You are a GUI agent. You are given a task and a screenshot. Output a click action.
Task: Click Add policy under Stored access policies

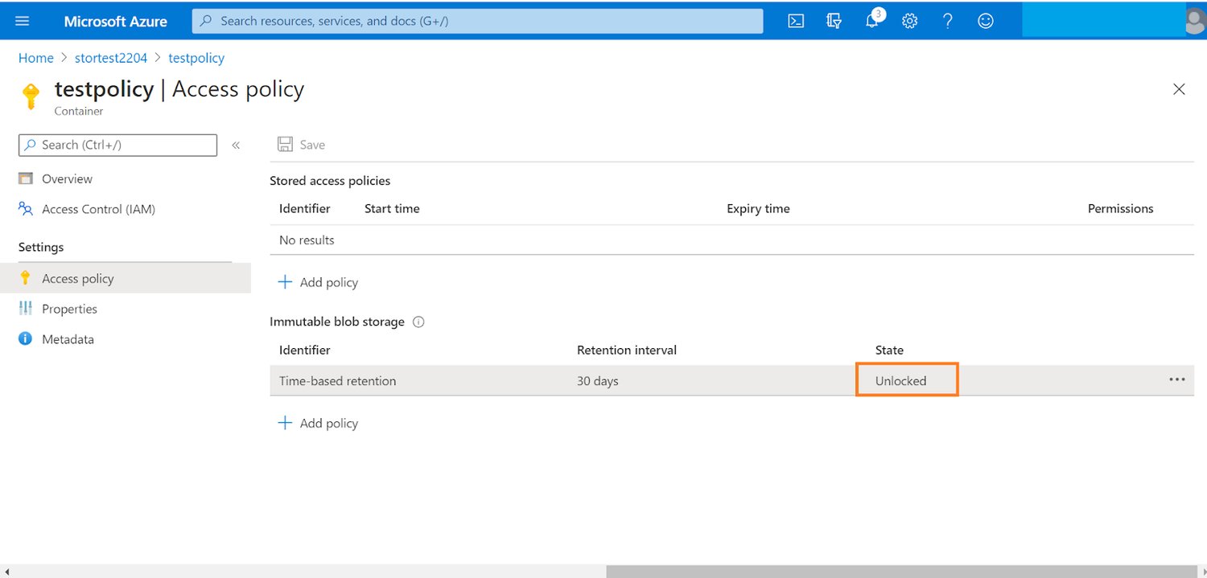[319, 282]
